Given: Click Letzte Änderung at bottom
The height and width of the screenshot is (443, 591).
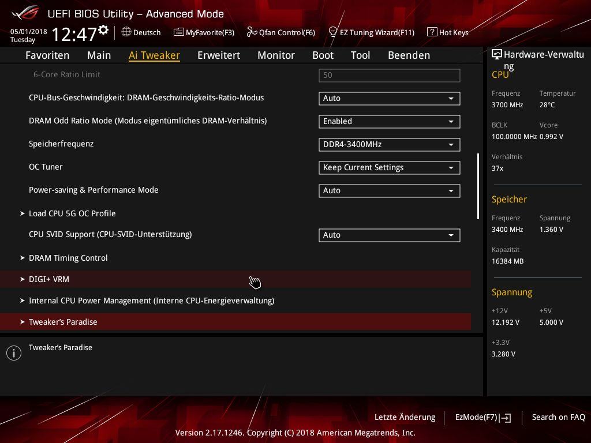Looking at the screenshot, I should pos(405,418).
